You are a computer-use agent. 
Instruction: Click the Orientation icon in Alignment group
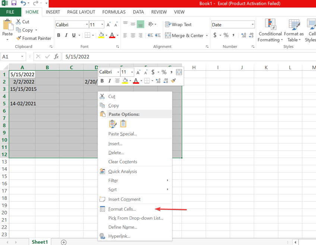[151, 24]
